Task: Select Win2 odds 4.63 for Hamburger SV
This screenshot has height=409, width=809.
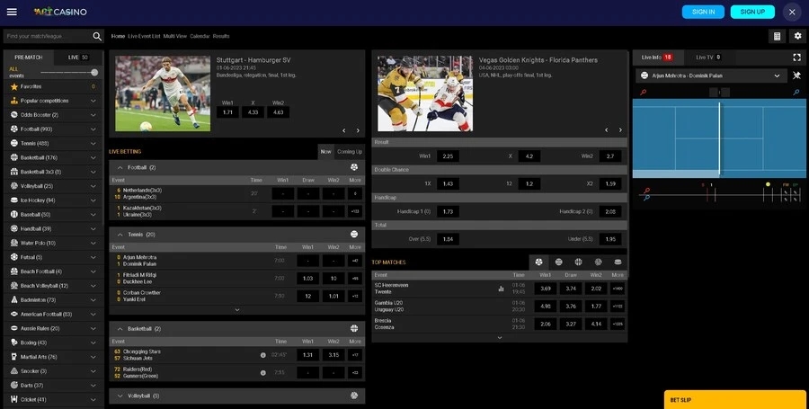Action: [278, 112]
